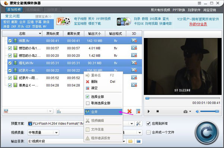Open the 升级VIP会员 link
Screen dimensions: 224x148
pos(198,24)
